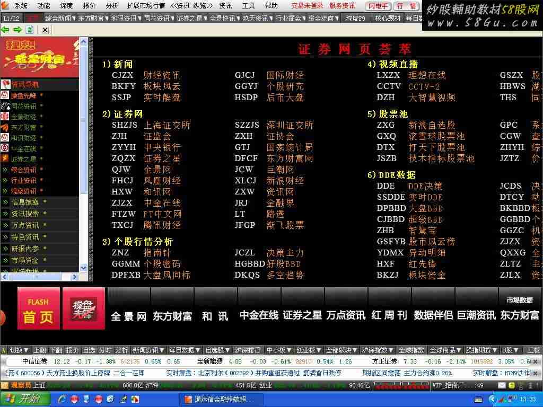
Task: Expand 万点资讯 in the sidebar
Action: 25,225
